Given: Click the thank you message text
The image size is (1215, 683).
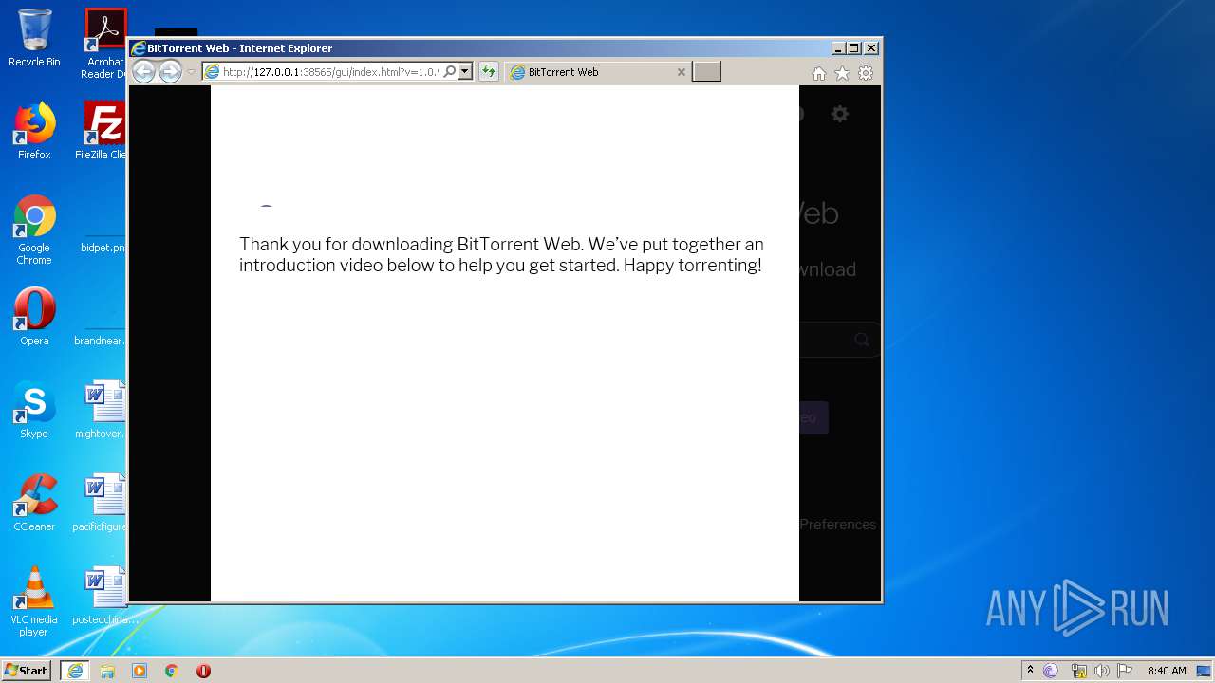Looking at the screenshot, I should click(x=501, y=255).
